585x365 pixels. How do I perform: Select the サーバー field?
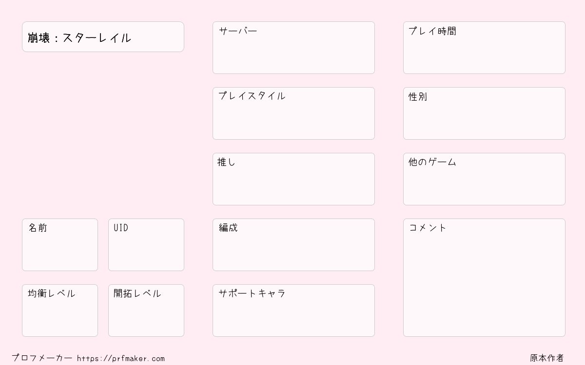coord(293,48)
